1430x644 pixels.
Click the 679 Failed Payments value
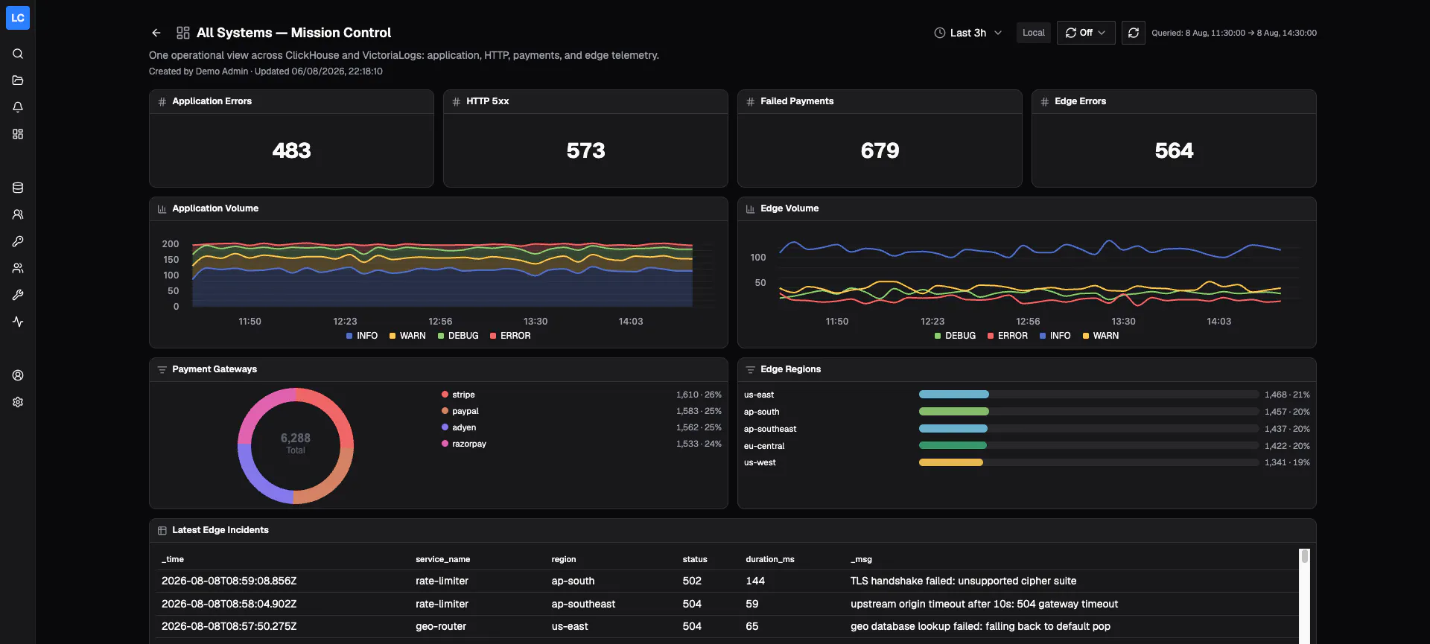pyautogui.click(x=880, y=150)
